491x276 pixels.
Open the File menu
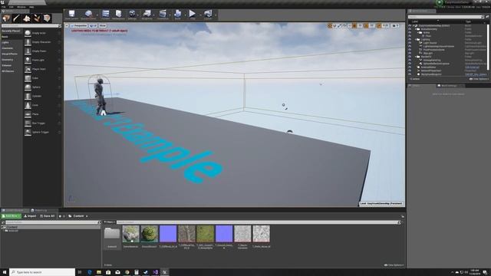pos(3,7)
